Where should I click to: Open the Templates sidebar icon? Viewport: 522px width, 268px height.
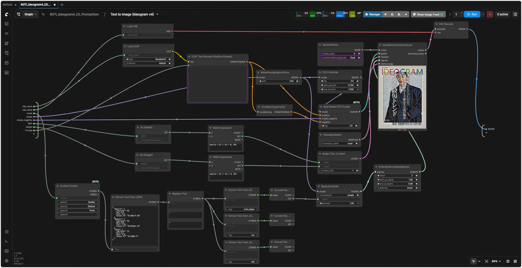pos(7,63)
